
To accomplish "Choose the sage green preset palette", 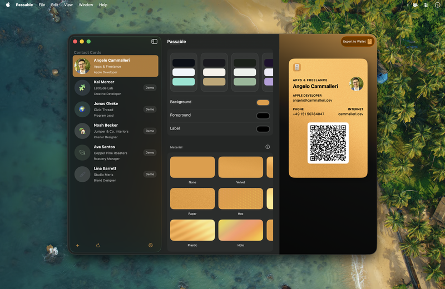I will coord(245,72).
